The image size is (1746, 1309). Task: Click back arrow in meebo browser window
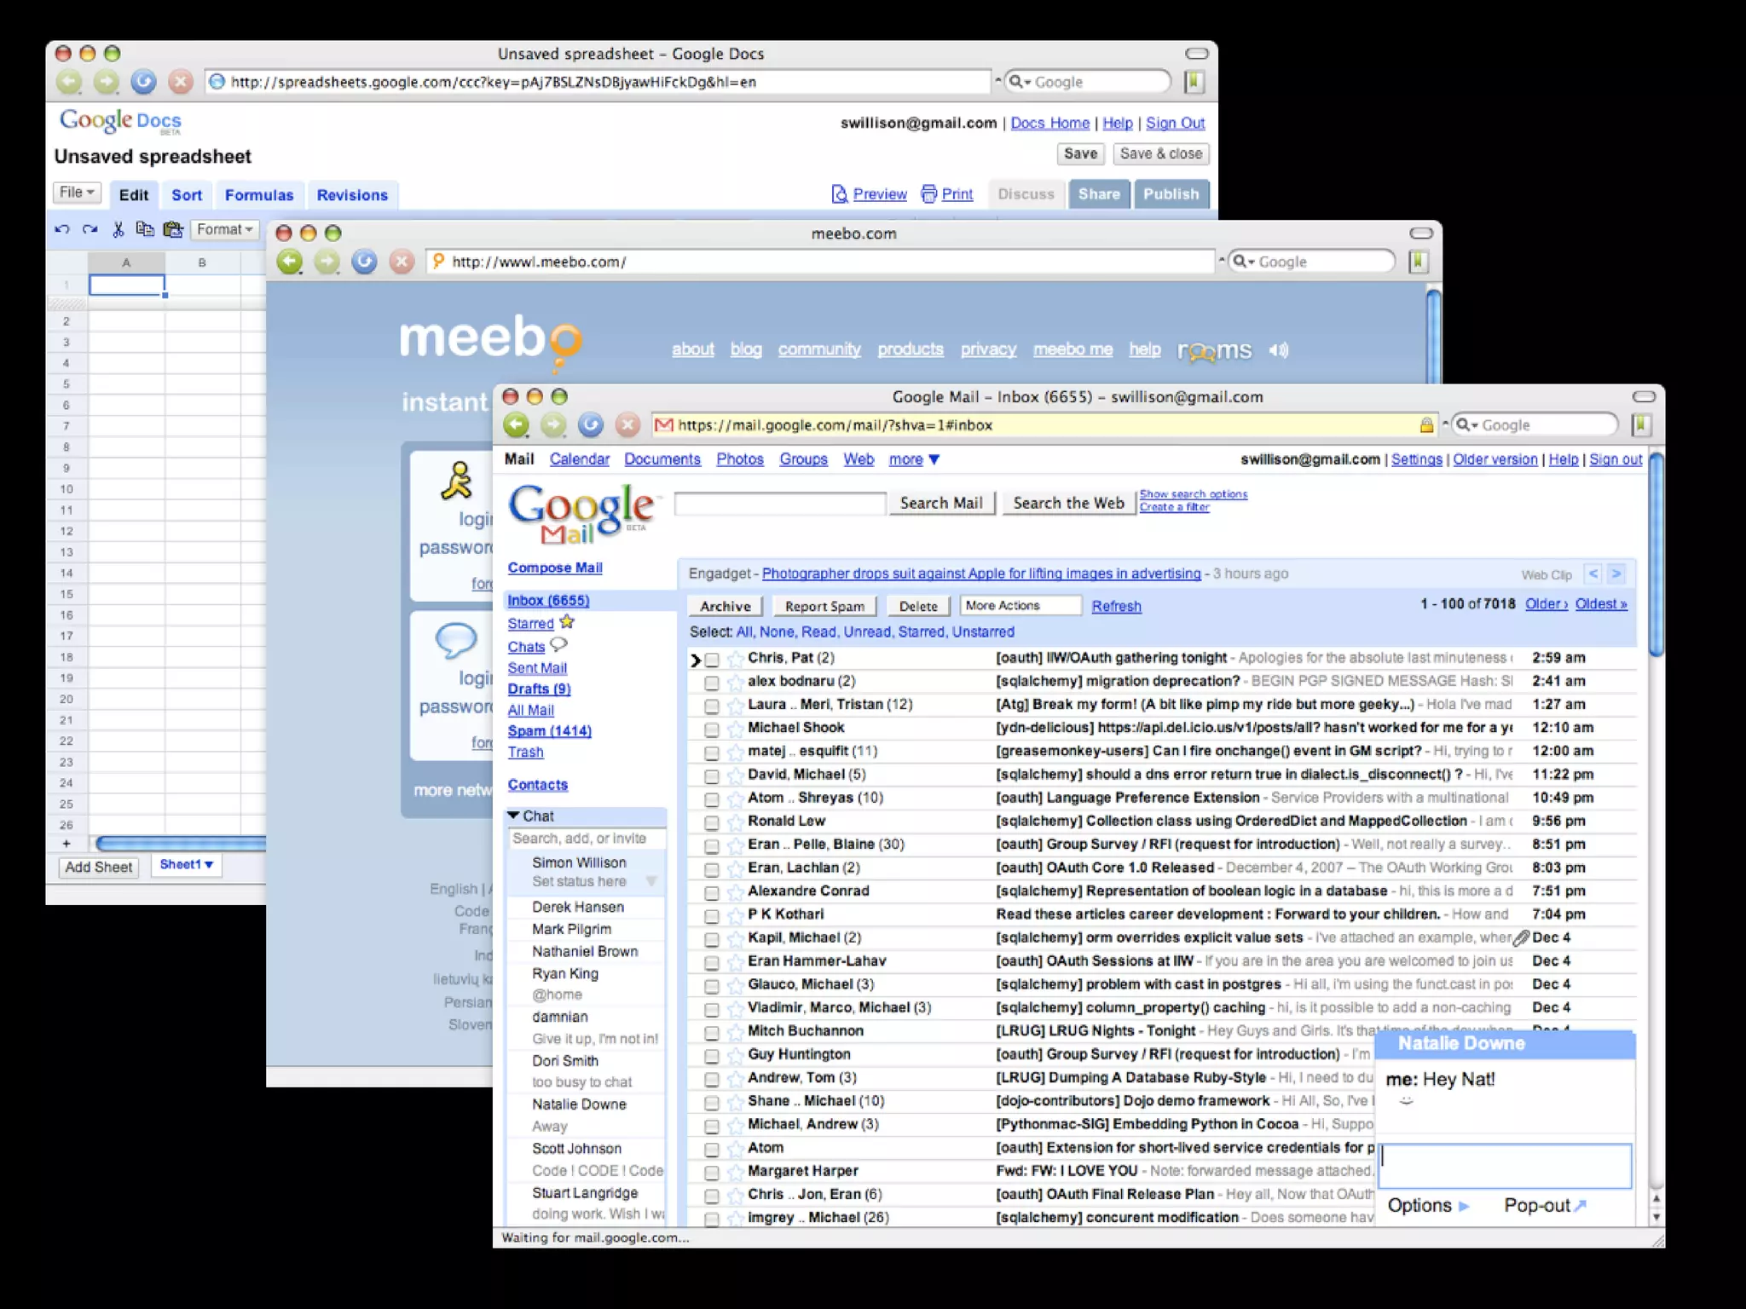coord(290,262)
